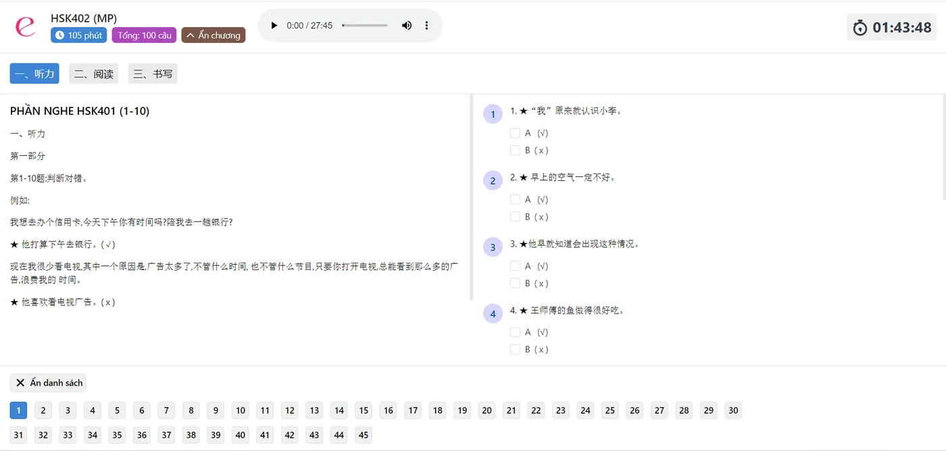
Task: Click the question 3 circle badge
Action: click(x=493, y=247)
